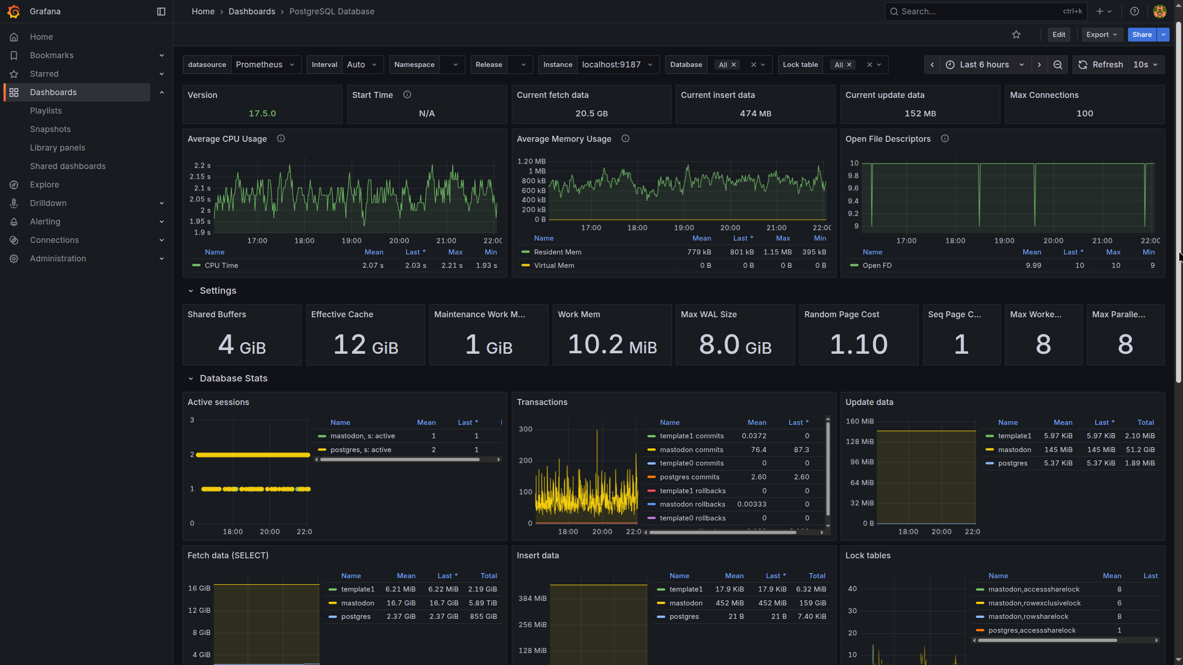Click the blue Share button

tap(1141, 35)
